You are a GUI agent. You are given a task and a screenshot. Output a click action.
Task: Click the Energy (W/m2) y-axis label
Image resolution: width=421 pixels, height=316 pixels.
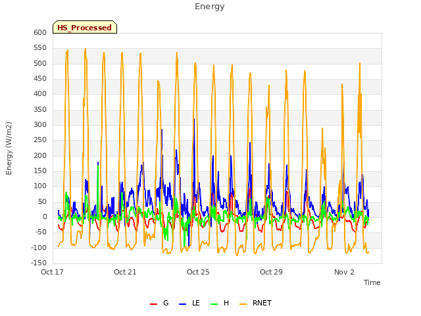pos(9,148)
